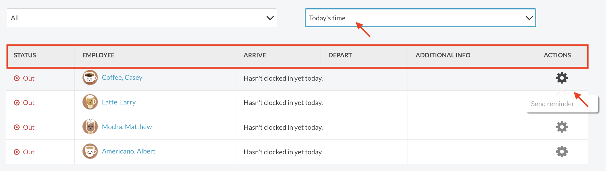The width and height of the screenshot is (606, 171).
Task: Click Casey Coffee's coffee cup avatar
Action: (x=90, y=77)
